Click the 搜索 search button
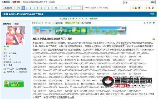Viewport: 158px width, 99px height. click(153, 2)
